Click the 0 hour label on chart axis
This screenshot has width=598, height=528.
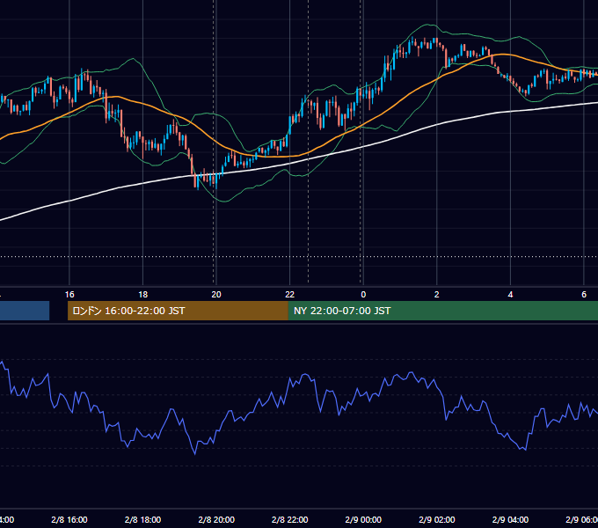[363, 295]
